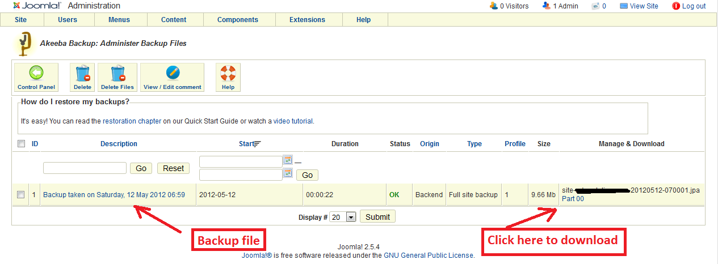The height and width of the screenshot is (264, 718).
Task: Click Go button next to description filter
Action: (141, 168)
